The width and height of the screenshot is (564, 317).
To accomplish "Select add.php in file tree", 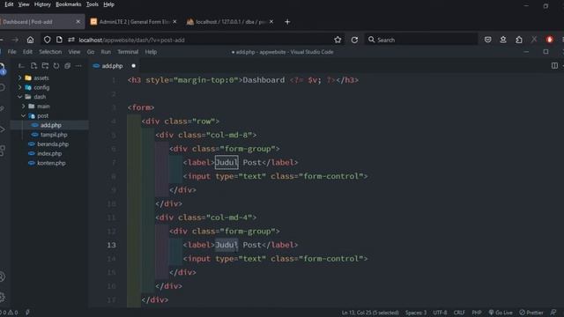I will pos(50,125).
